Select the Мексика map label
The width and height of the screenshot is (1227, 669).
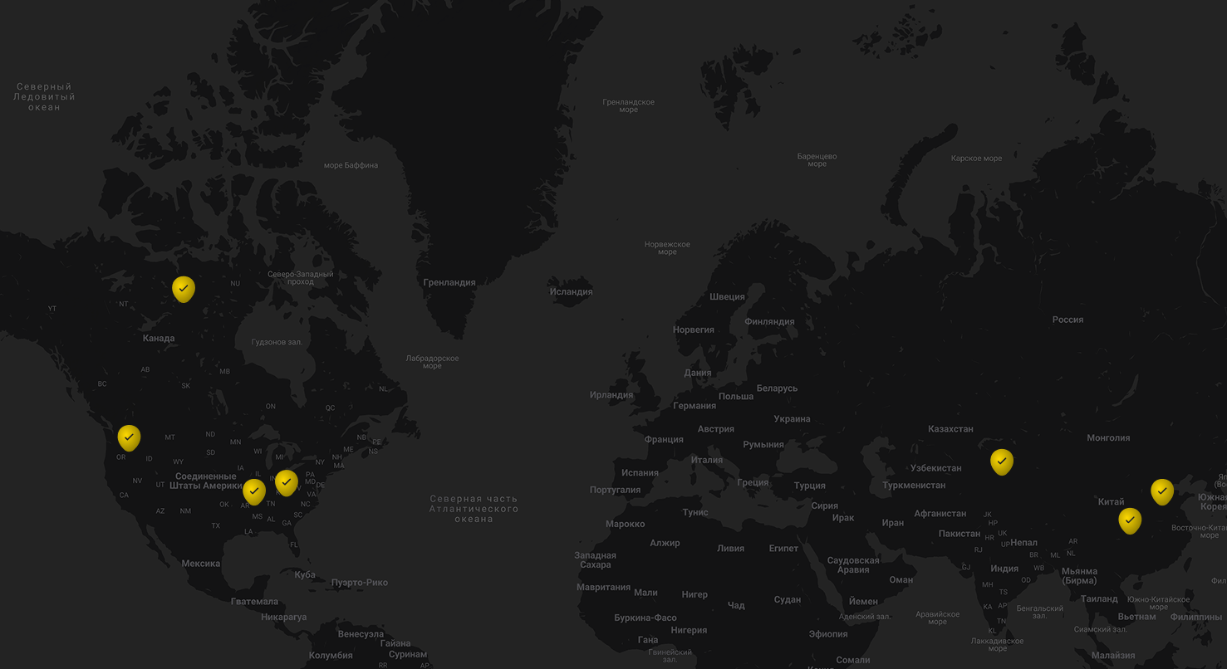coord(201,564)
